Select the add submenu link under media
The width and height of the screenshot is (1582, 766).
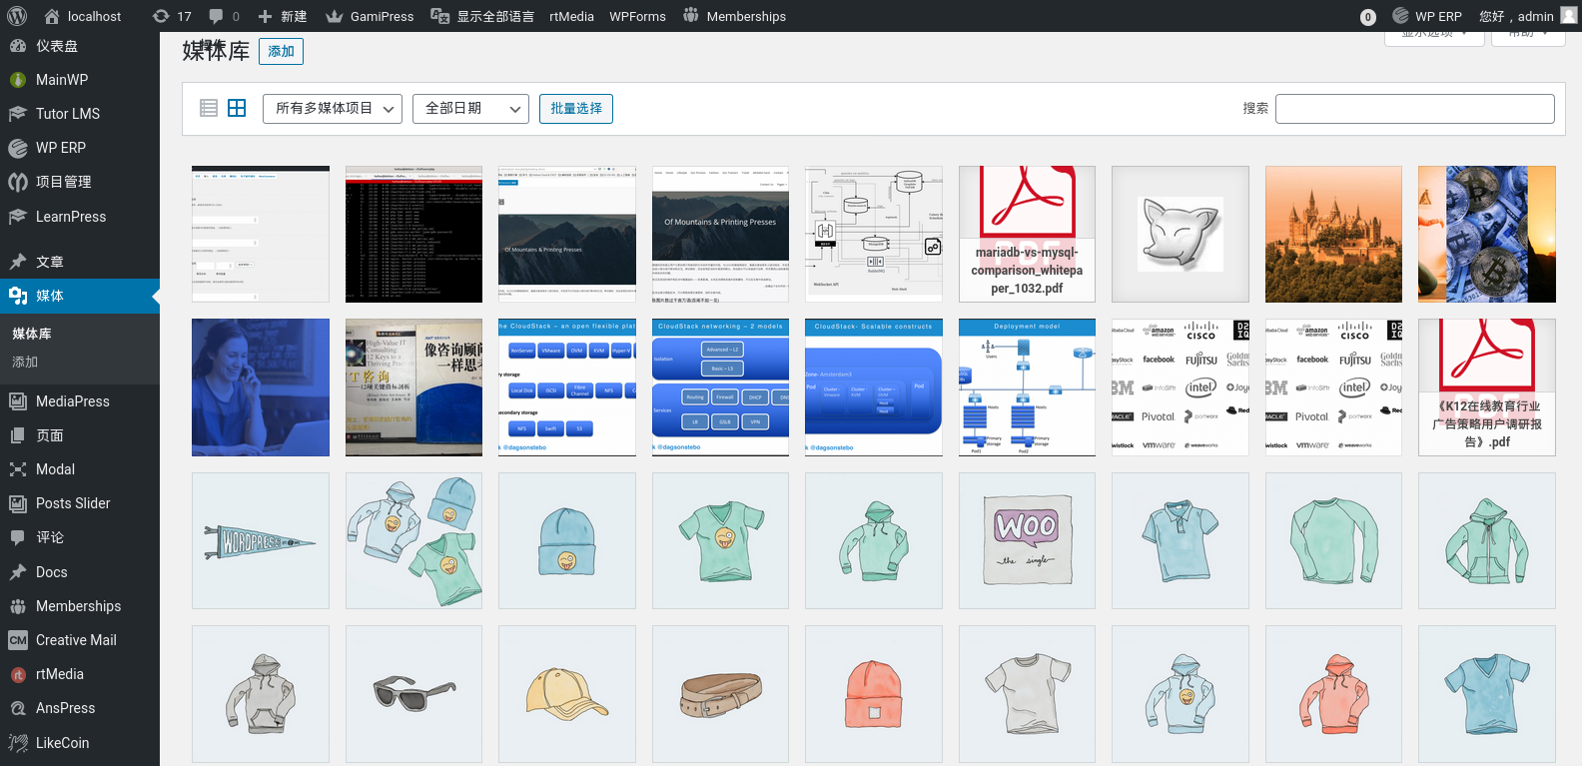coord(25,363)
